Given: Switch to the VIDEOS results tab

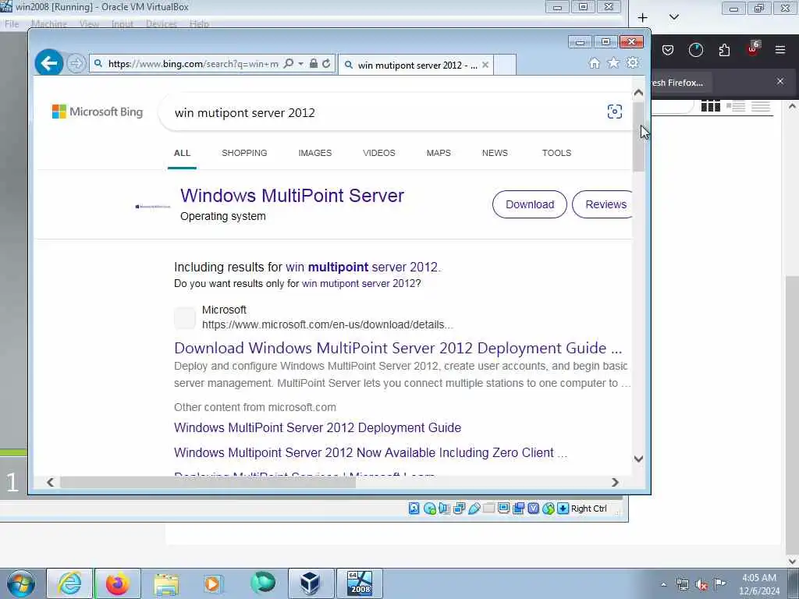Looking at the screenshot, I should pyautogui.click(x=378, y=153).
